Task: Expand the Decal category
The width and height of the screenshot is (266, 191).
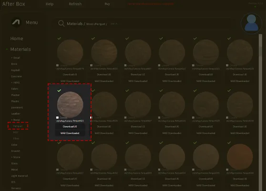Action: (x=16, y=58)
